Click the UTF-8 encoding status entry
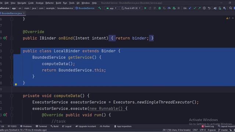This screenshot has width=235, height=132. pyautogui.click(x=203, y=130)
